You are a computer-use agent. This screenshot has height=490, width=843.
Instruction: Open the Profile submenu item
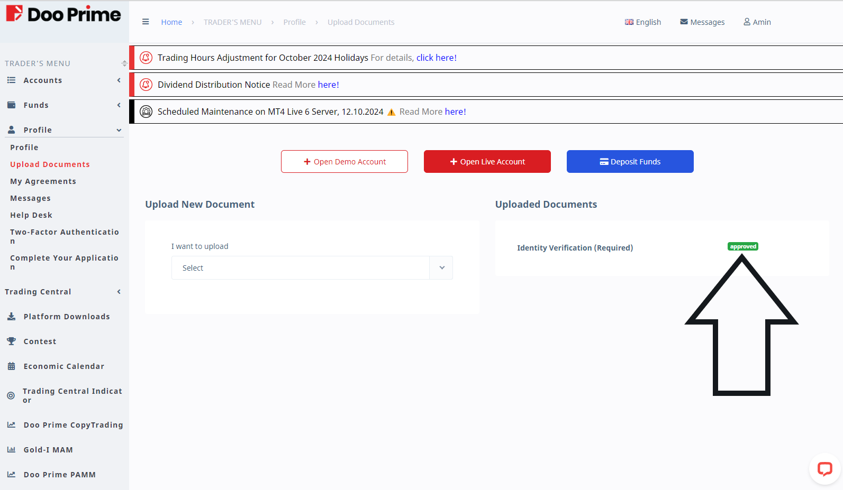point(24,147)
